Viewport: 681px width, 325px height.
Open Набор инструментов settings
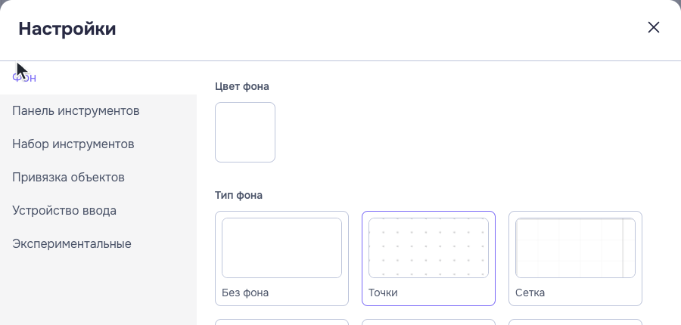(98, 144)
